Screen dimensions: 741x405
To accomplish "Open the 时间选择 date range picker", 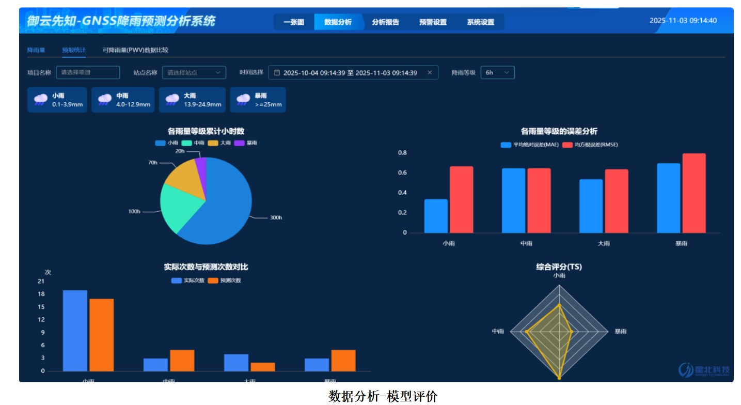I will click(350, 73).
